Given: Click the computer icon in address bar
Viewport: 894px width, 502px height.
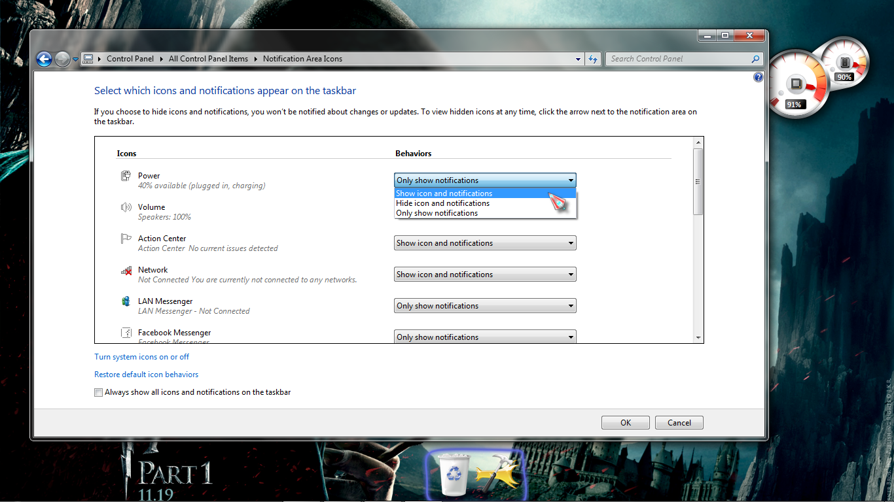Looking at the screenshot, I should (x=88, y=59).
